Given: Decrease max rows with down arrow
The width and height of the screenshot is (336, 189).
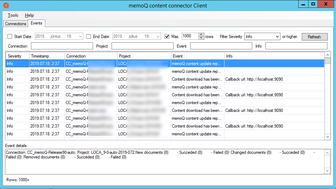Looking at the screenshot, I should tap(201, 38).
